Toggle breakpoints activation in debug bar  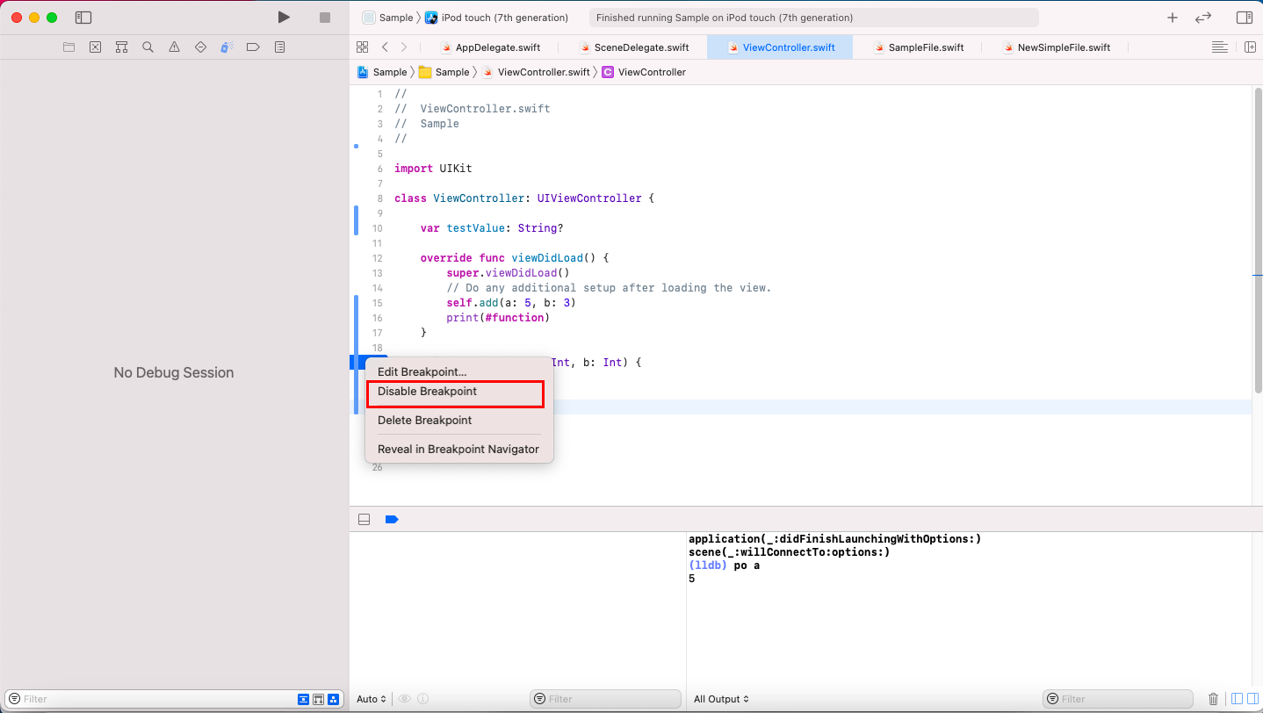(x=392, y=520)
